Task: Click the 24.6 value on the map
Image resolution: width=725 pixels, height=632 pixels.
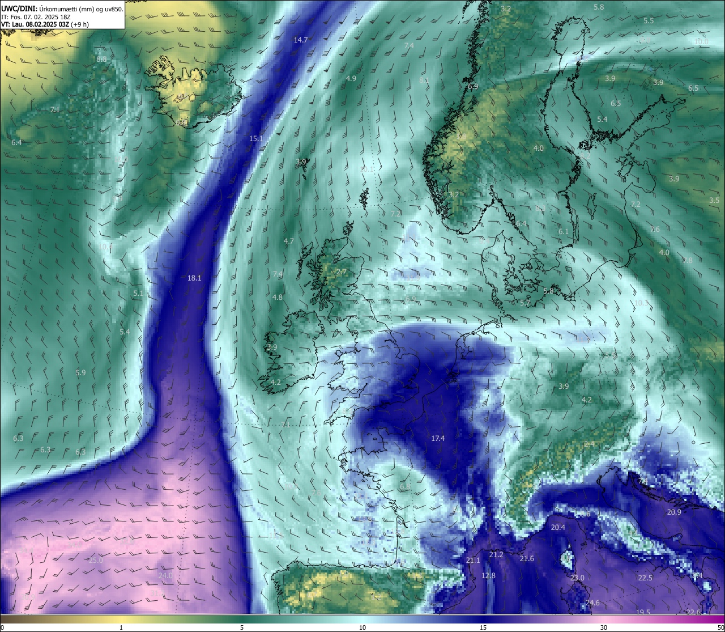Action: tap(592, 603)
